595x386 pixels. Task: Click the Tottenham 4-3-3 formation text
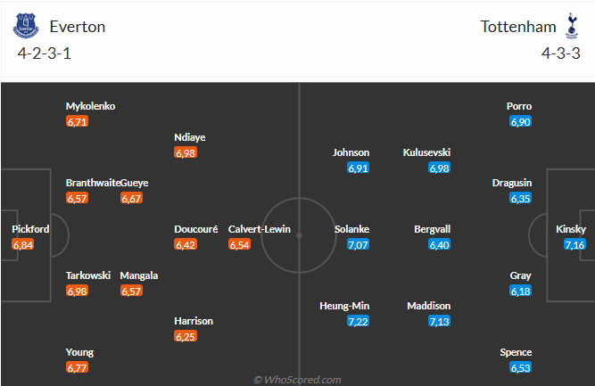(x=561, y=53)
